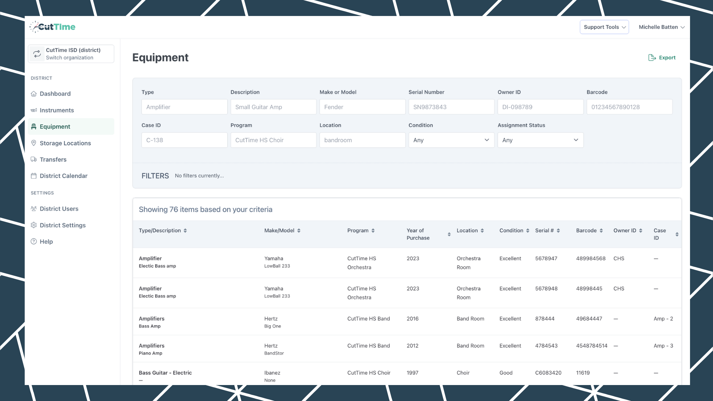This screenshot has width=713, height=401.
Task: Open Storage Locations page
Action: tap(71, 143)
